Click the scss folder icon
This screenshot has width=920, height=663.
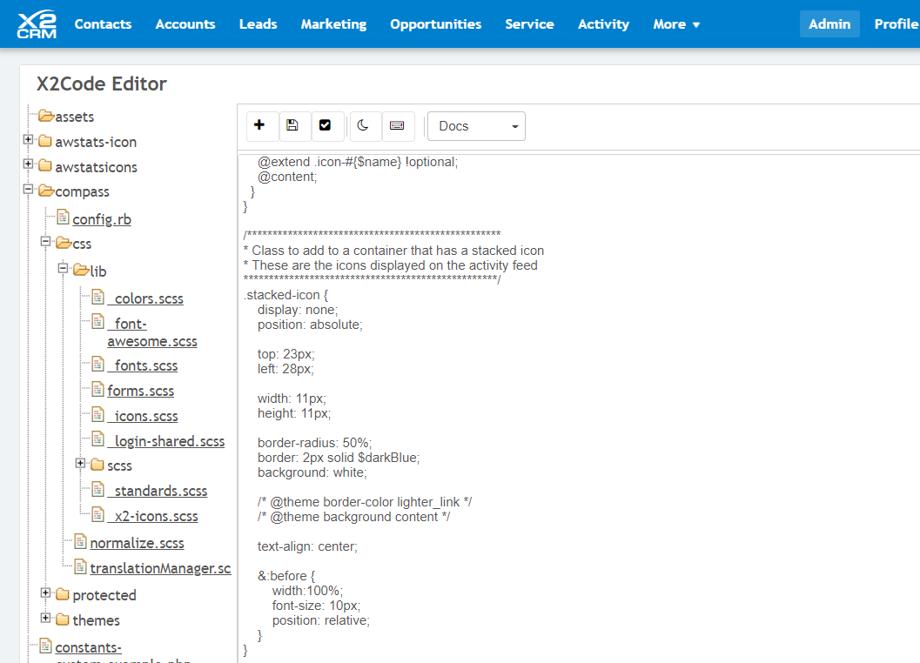pyautogui.click(x=97, y=465)
